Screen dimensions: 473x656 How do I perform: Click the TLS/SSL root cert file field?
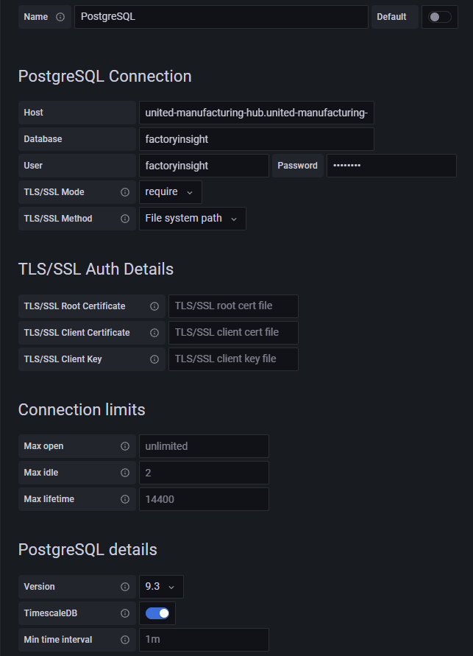click(x=234, y=306)
